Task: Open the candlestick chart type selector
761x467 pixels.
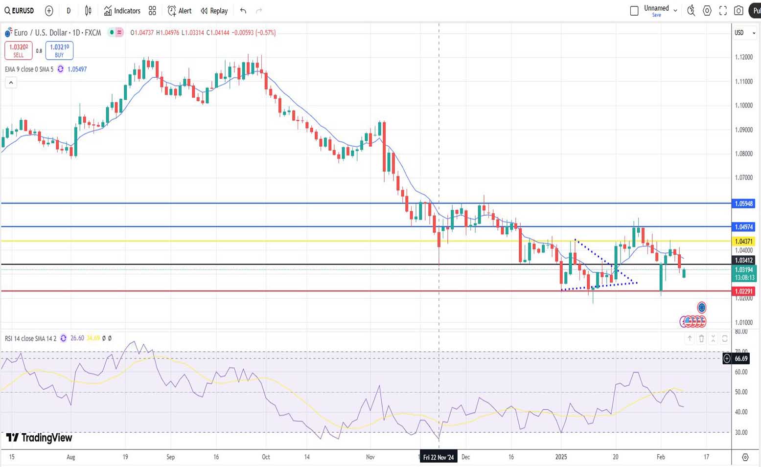Action: 88,11
